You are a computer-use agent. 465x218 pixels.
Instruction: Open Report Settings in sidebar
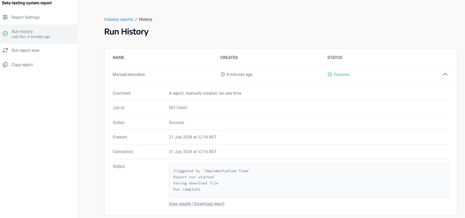pyautogui.click(x=26, y=17)
